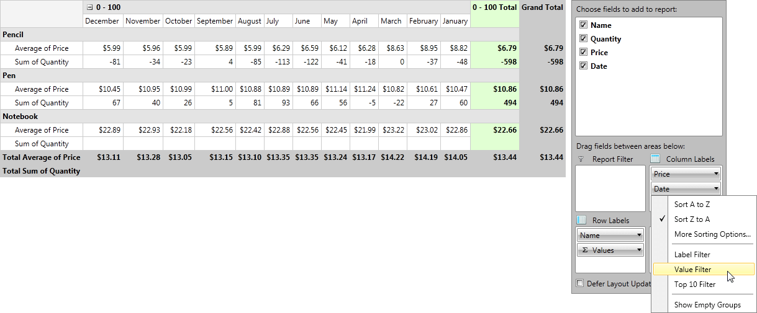Screen dimensions: 757x313
Task: Select the $6.79 Pencil Grand Total cell
Action: [x=542, y=48]
